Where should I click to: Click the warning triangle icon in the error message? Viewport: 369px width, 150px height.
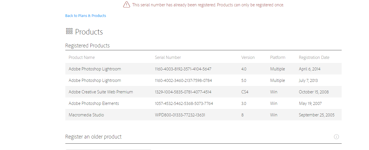(x=127, y=5)
